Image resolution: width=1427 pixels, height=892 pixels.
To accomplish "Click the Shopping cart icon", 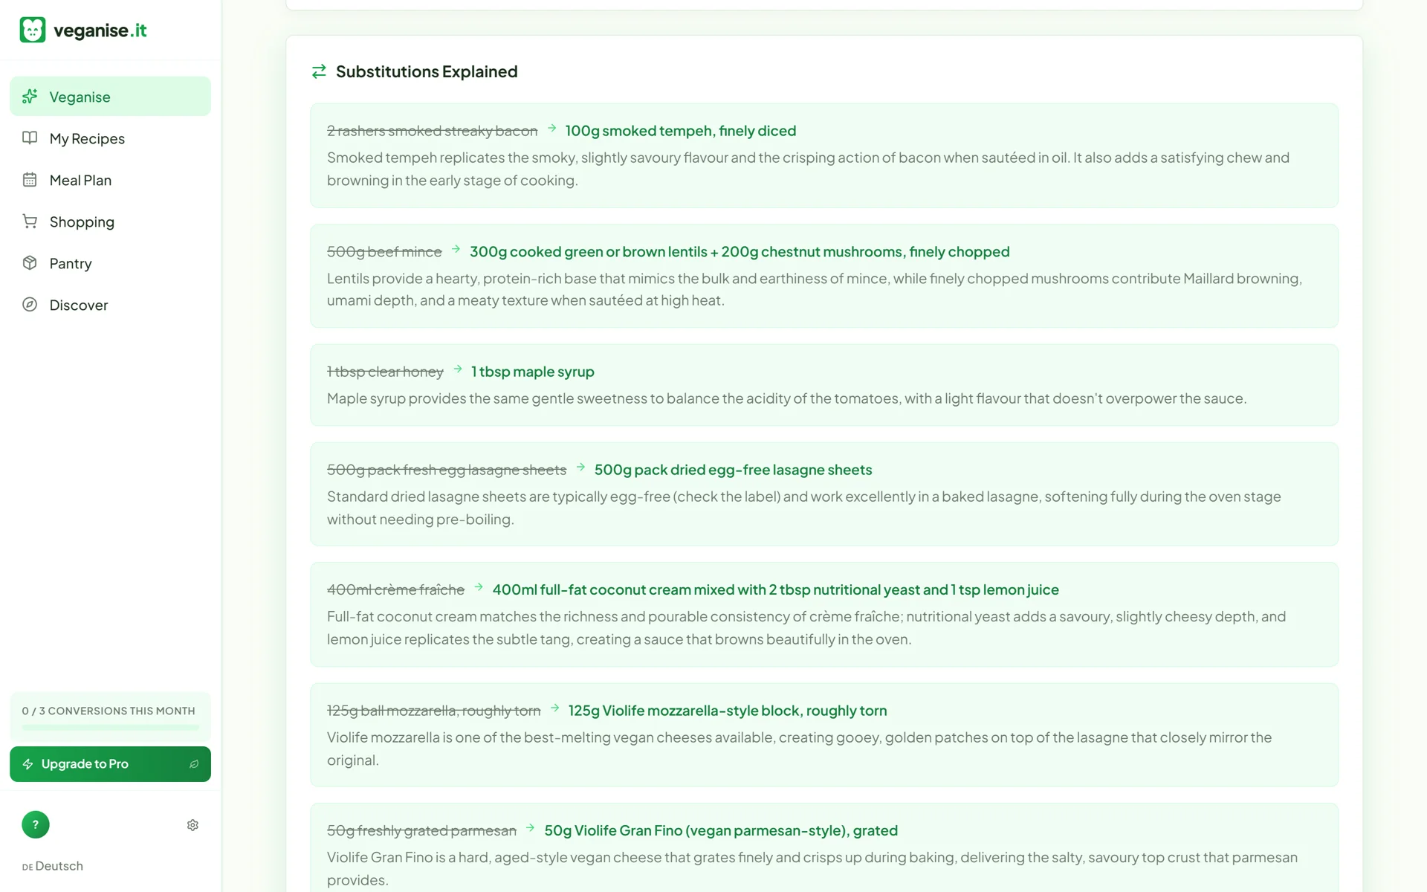I will (x=30, y=222).
